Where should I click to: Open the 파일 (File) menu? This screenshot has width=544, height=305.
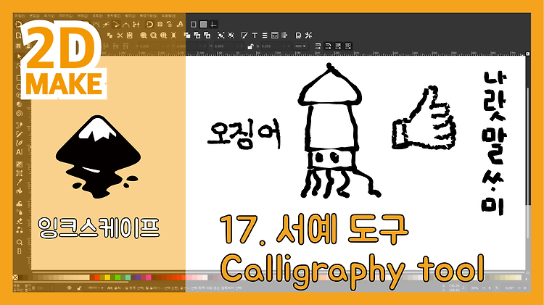pos(20,16)
